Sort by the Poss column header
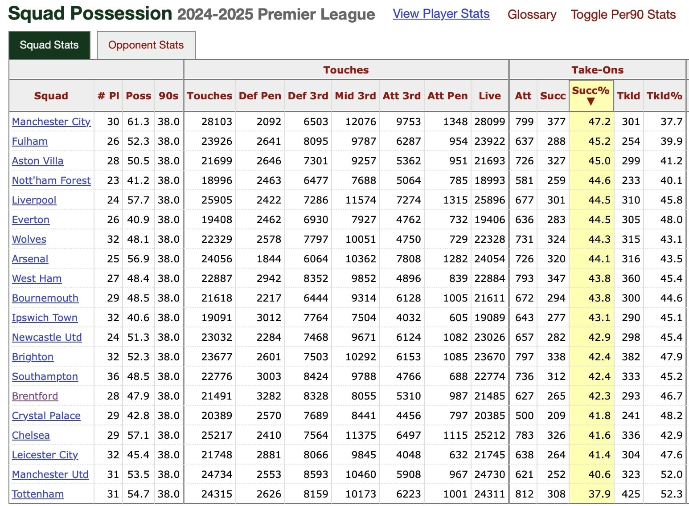This screenshot has height=506, width=689. coord(139,96)
